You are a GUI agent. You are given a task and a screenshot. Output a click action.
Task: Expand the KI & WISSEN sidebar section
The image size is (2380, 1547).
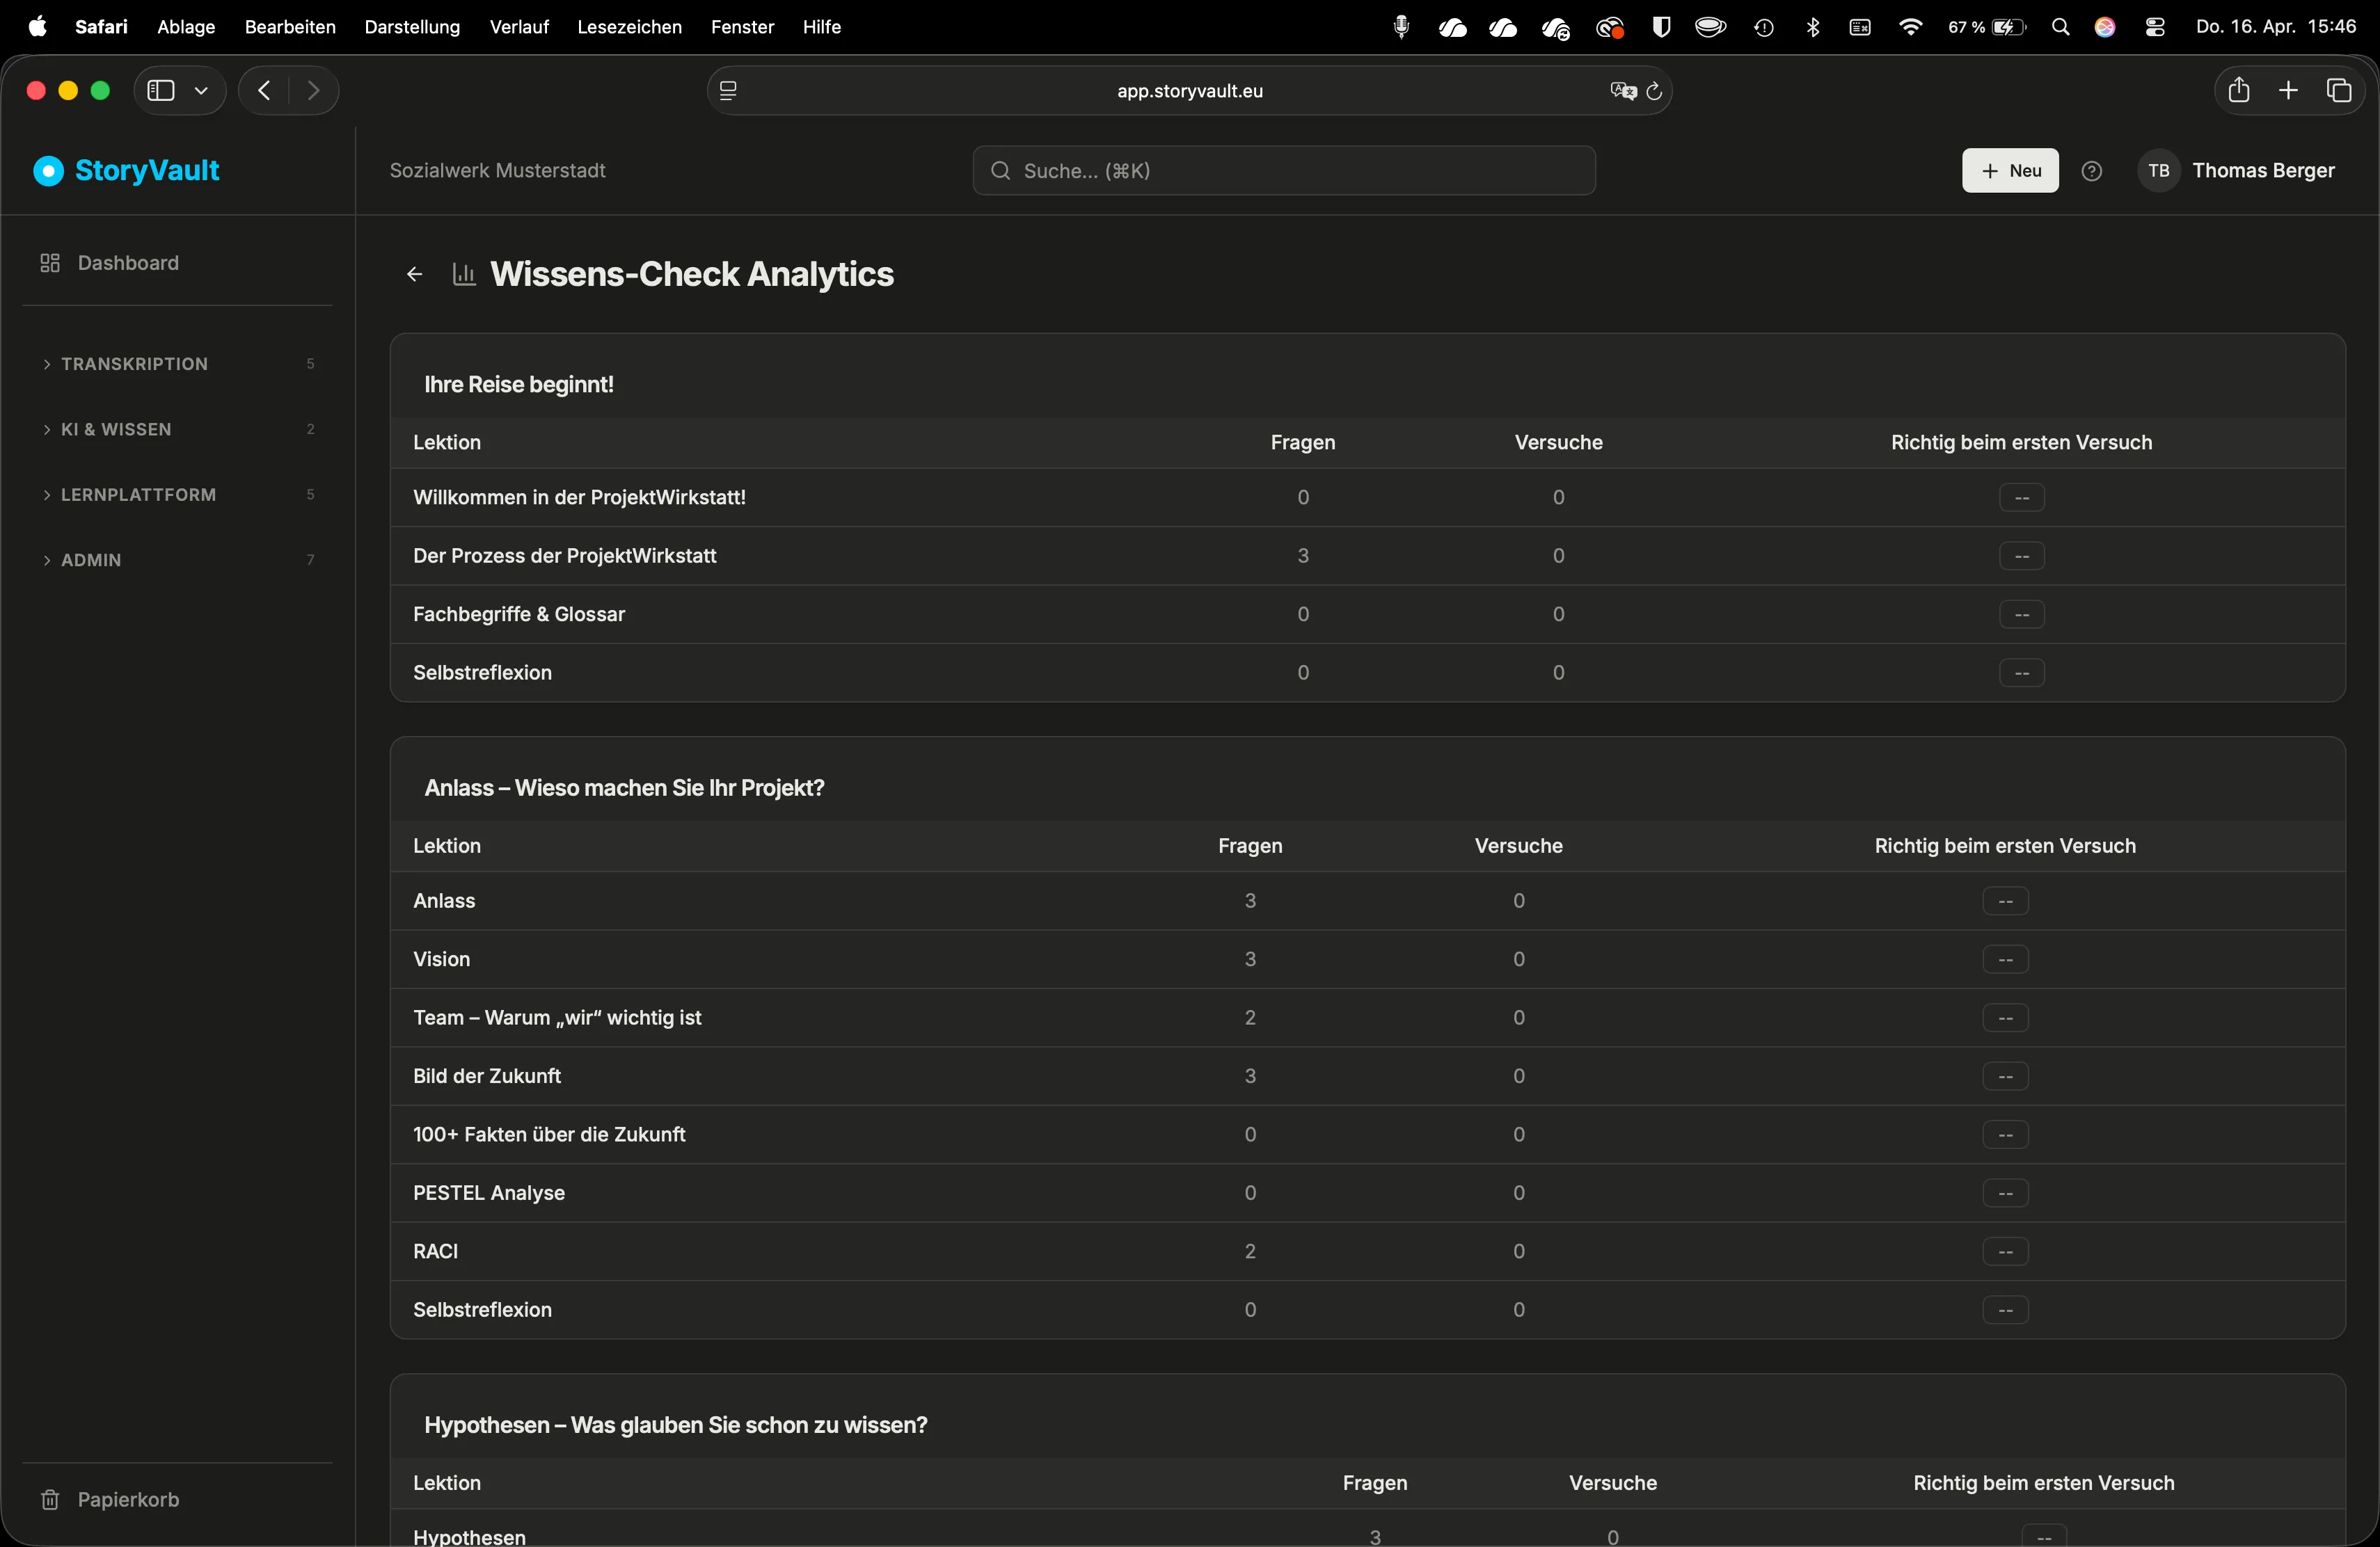pos(177,430)
